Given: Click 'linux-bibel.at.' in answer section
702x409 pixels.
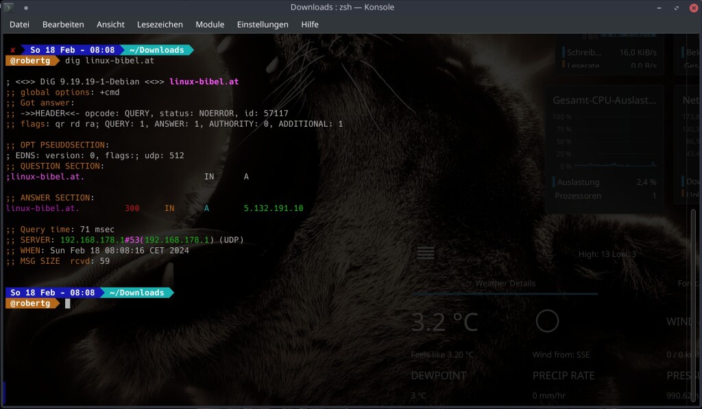Looking at the screenshot, I should [43, 208].
